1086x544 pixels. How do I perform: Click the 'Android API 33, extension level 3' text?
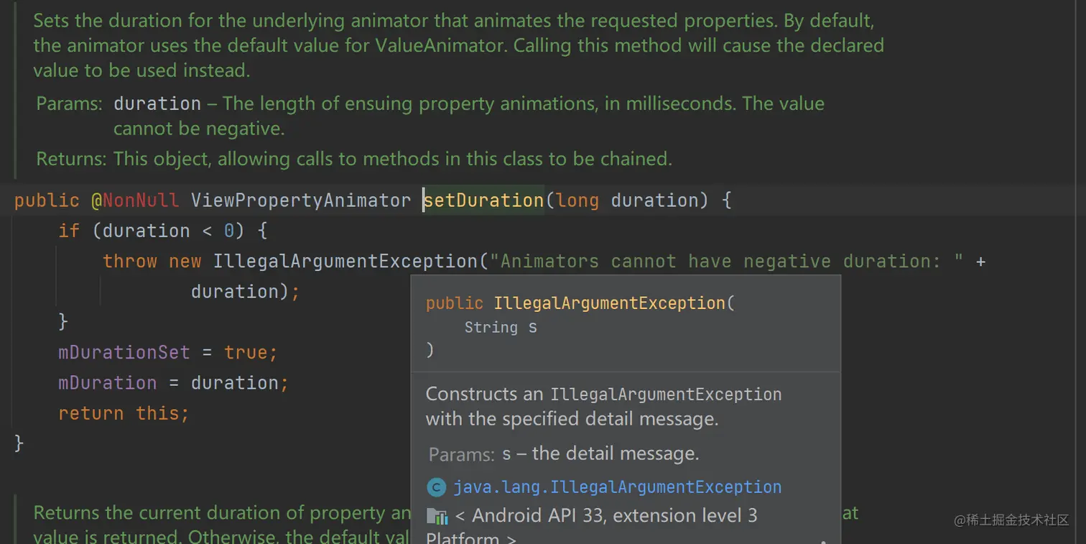tap(614, 515)
